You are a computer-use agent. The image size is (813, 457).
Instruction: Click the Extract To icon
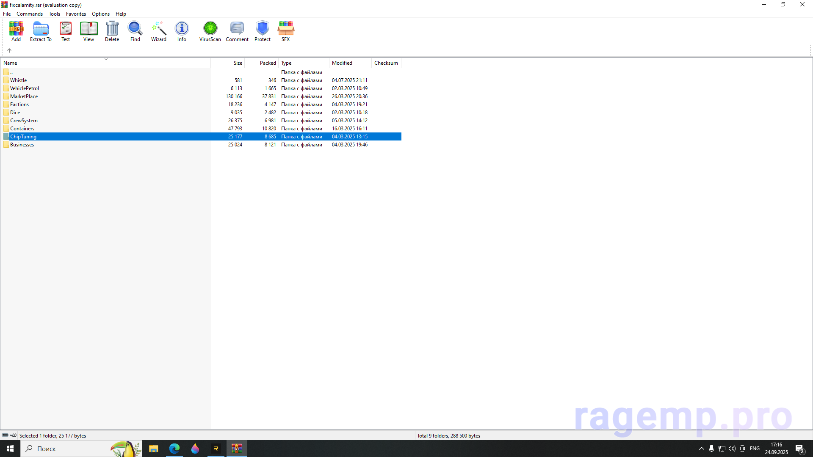point(41,31)
